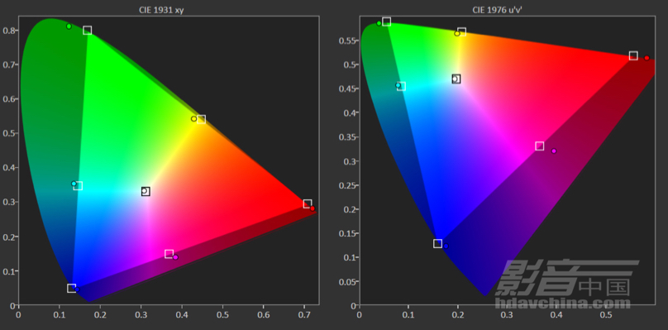
Task: Click the red target square in CIE 1931 chart
Action: 308,203
